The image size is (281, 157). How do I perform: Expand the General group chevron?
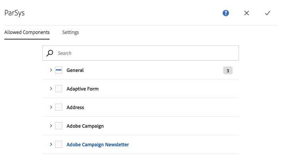(51, 70)
